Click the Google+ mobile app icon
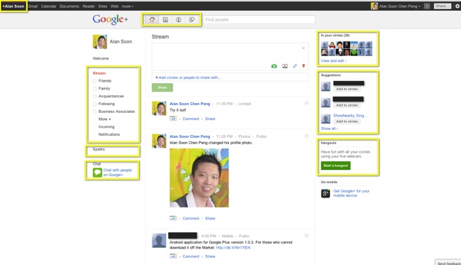This screenshot has width=461, height=265. [326, 193]
